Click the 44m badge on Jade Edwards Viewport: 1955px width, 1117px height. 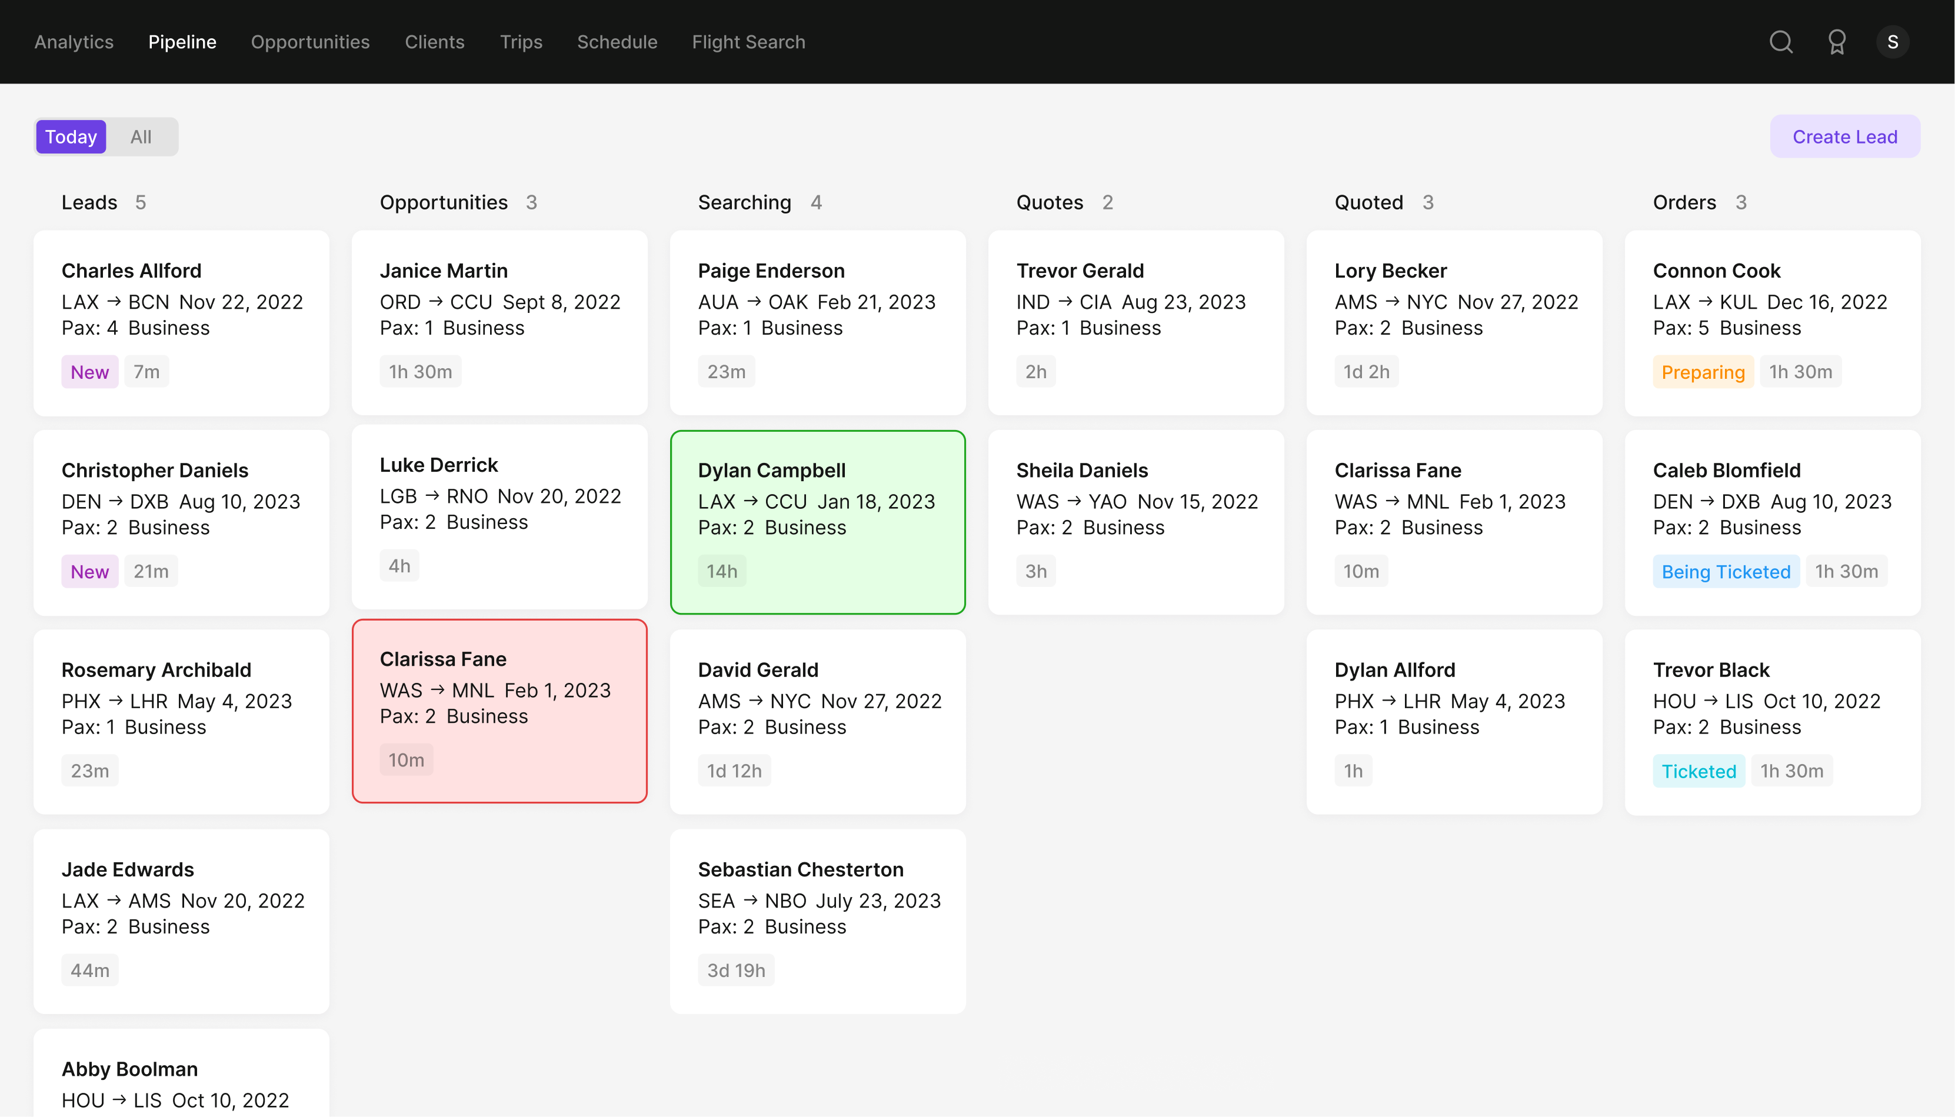click(x=90, y=971)
